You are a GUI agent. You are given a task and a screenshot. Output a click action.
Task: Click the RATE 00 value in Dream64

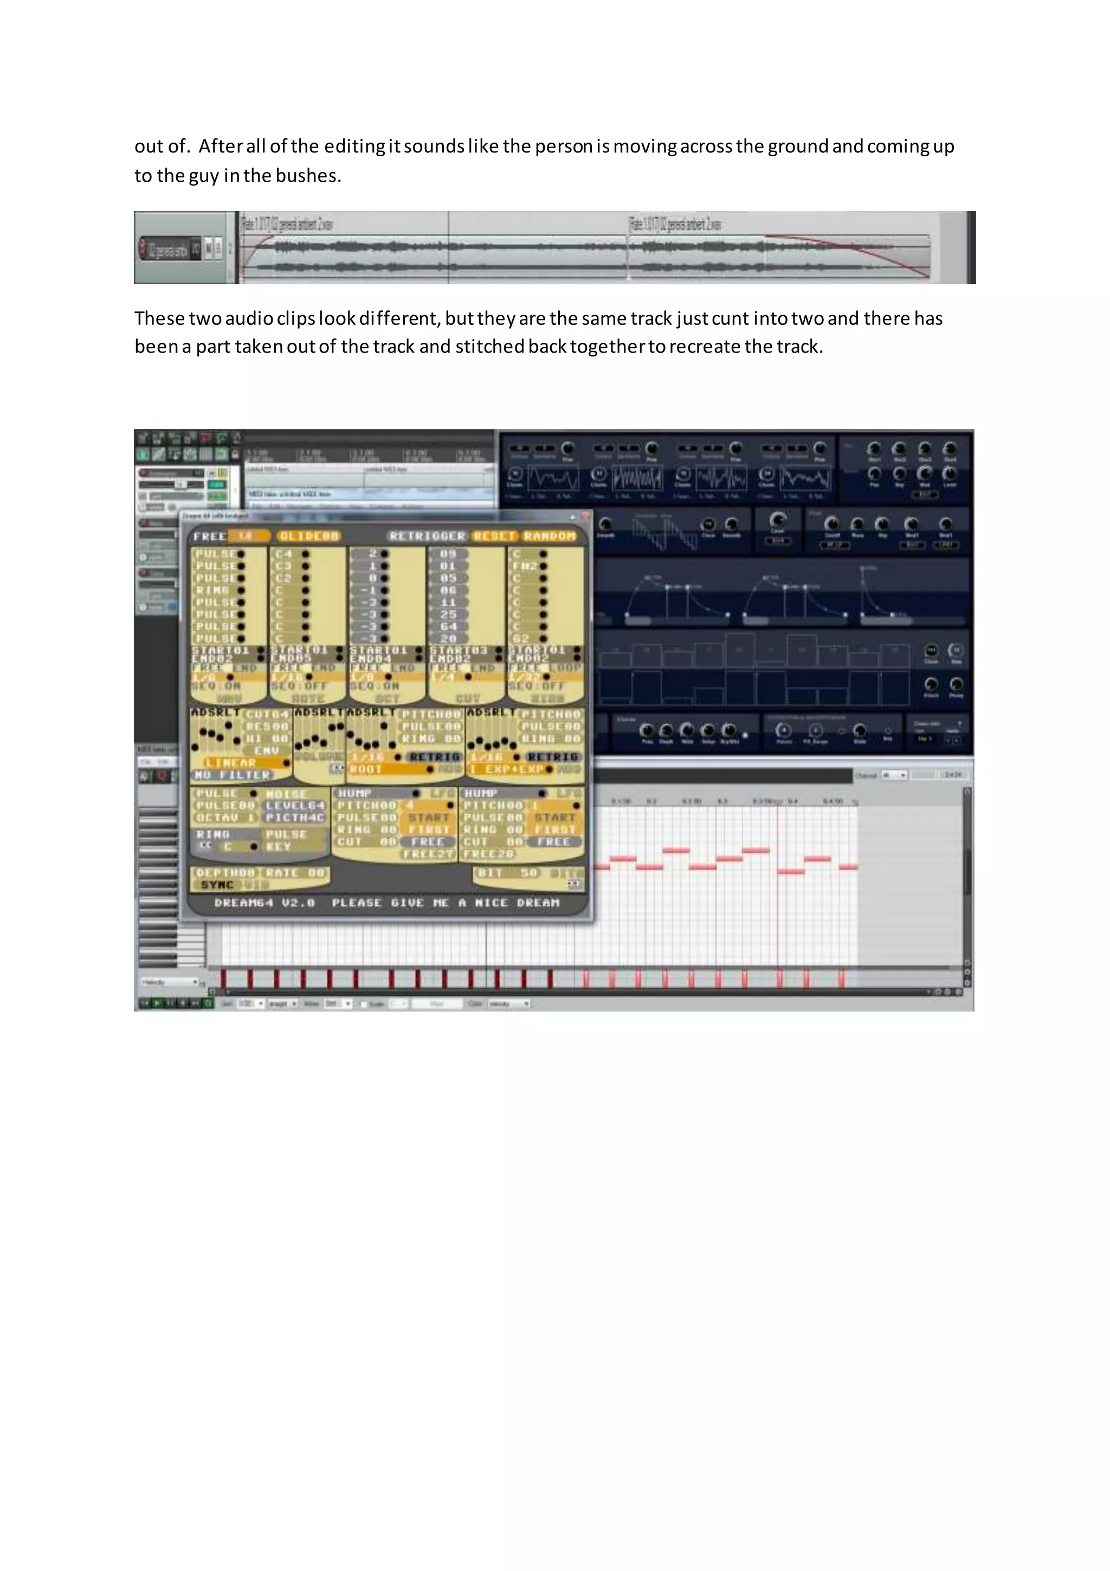[x=295, y=873]
